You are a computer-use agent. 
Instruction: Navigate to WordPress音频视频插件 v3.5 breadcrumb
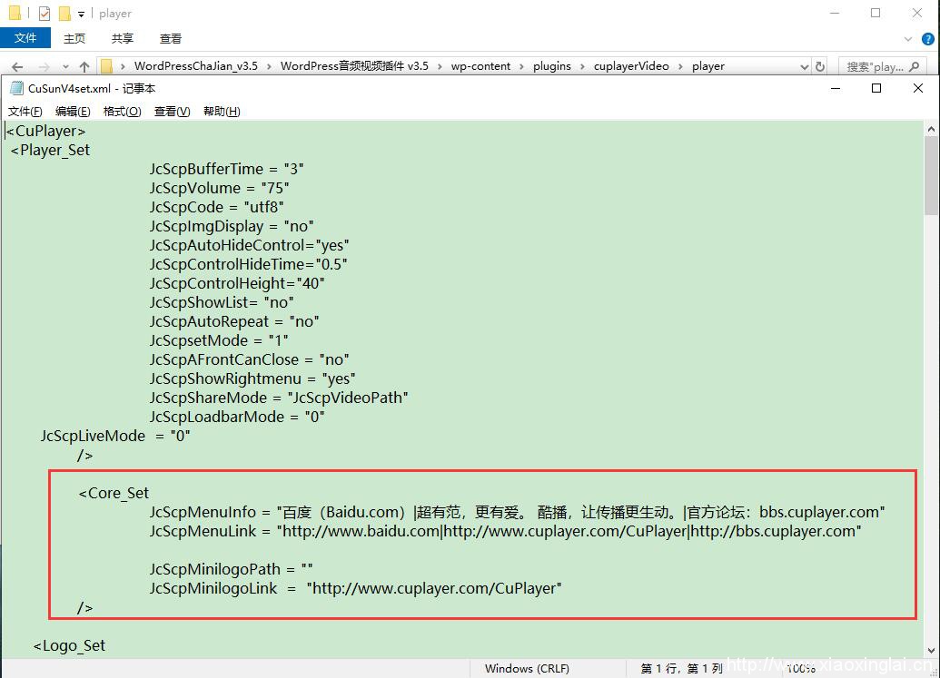point(354,66)
